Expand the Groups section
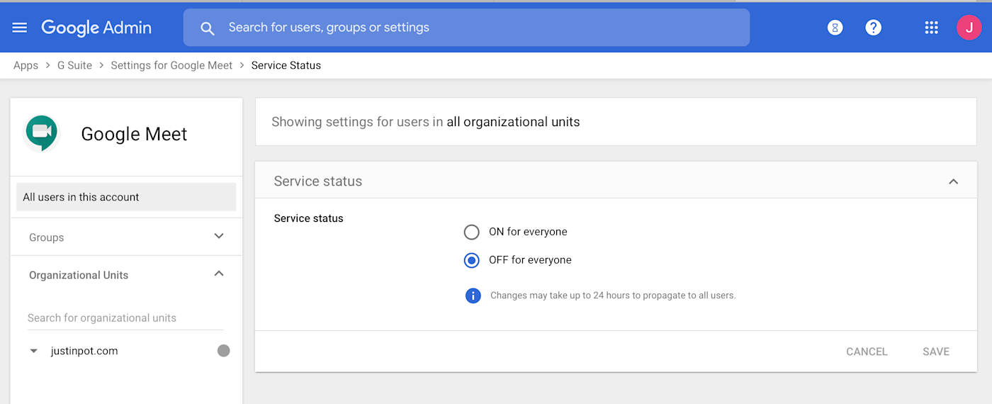The height and width of the screenshot is (404, 992). 219,237
